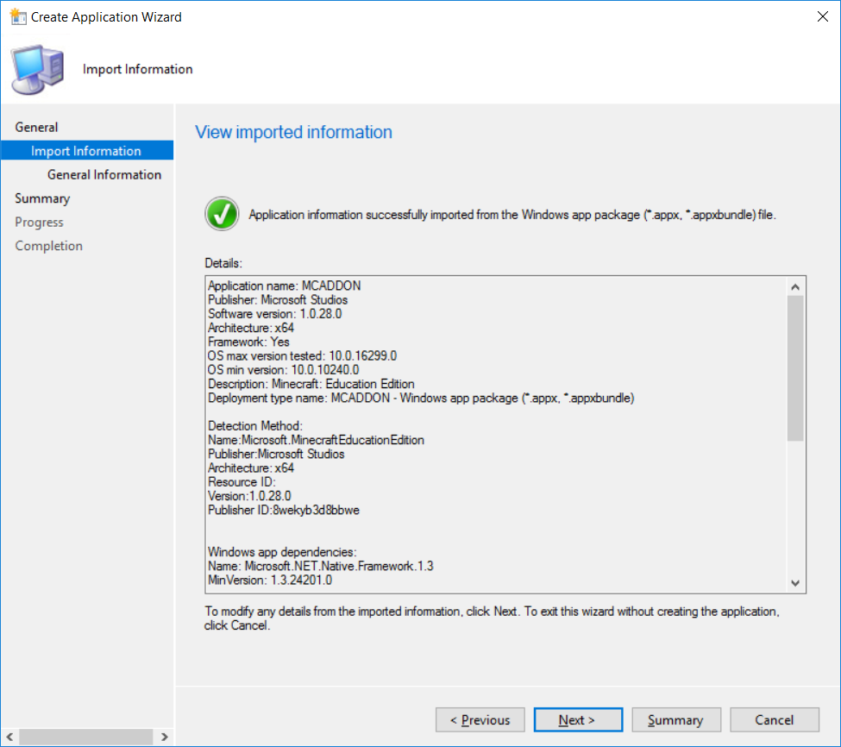Click 'Name: Microsoft.NET.Native.Framework.1.3' line

point(321,566)
